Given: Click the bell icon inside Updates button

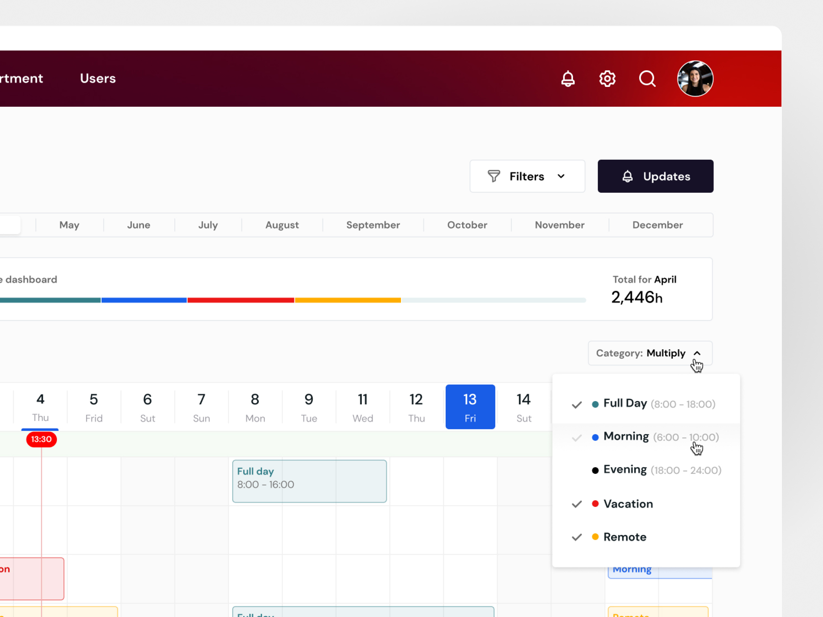Looking at the screenshot, I should point(628,176).
